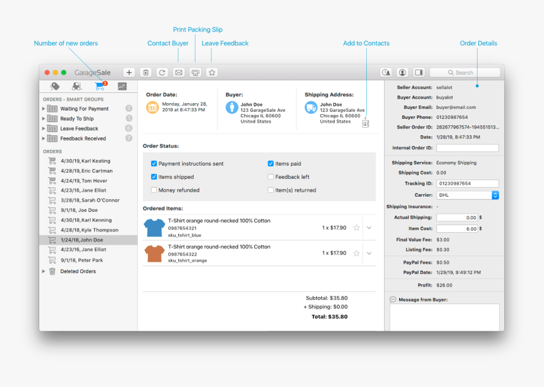Open the reports grid sidebar tab

pos(122,85)
